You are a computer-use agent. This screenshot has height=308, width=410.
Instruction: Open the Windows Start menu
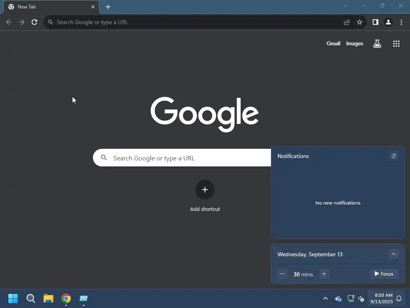click(x=13, y=298)
